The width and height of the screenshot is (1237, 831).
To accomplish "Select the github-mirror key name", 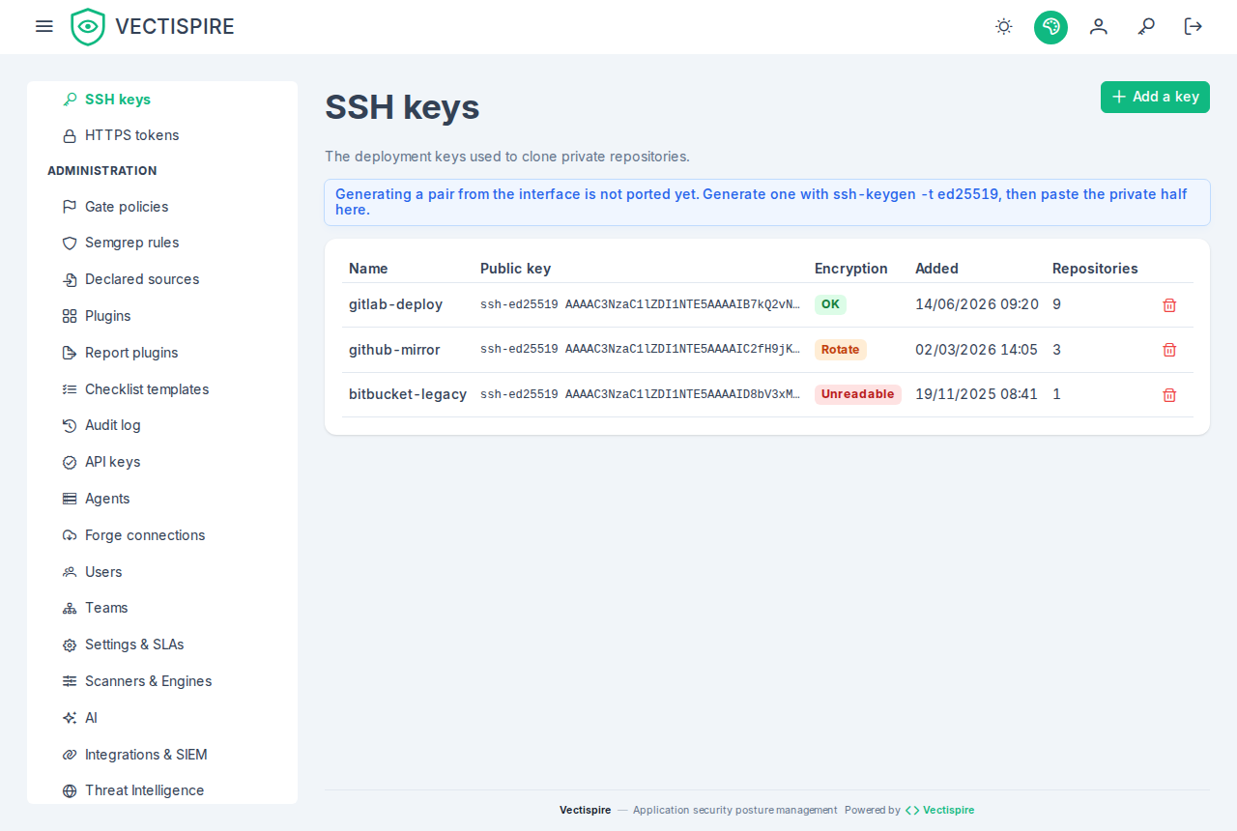I will [394, 350].
